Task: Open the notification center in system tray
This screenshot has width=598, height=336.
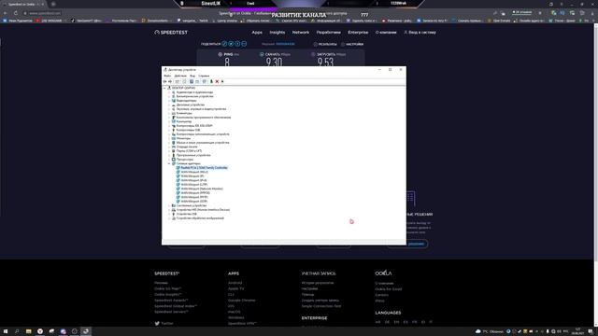Action: [x=590, y=331]
